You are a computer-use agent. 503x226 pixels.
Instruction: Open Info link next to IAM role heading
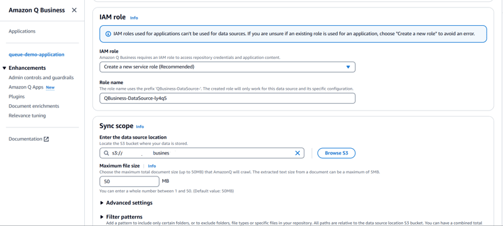[134, 18]
